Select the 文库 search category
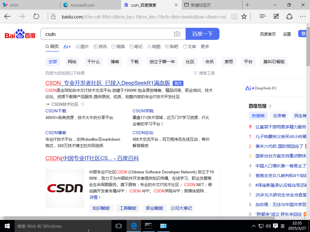This screenshot has width=310, height=232. [190, 47]
